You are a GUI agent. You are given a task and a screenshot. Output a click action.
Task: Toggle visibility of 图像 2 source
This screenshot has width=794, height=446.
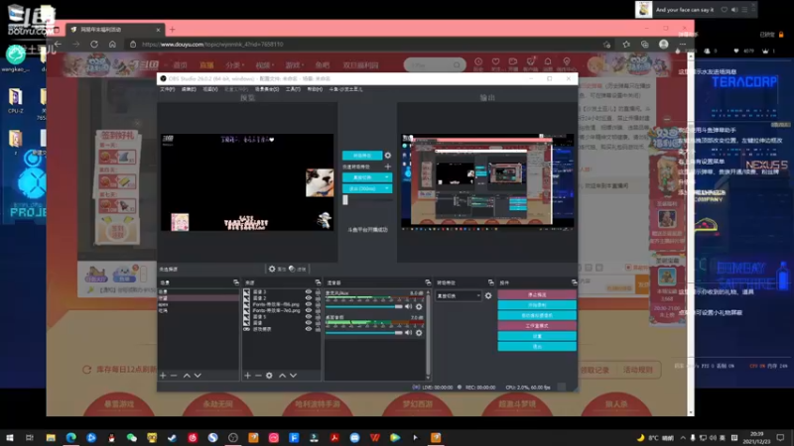tap(308, 298)
